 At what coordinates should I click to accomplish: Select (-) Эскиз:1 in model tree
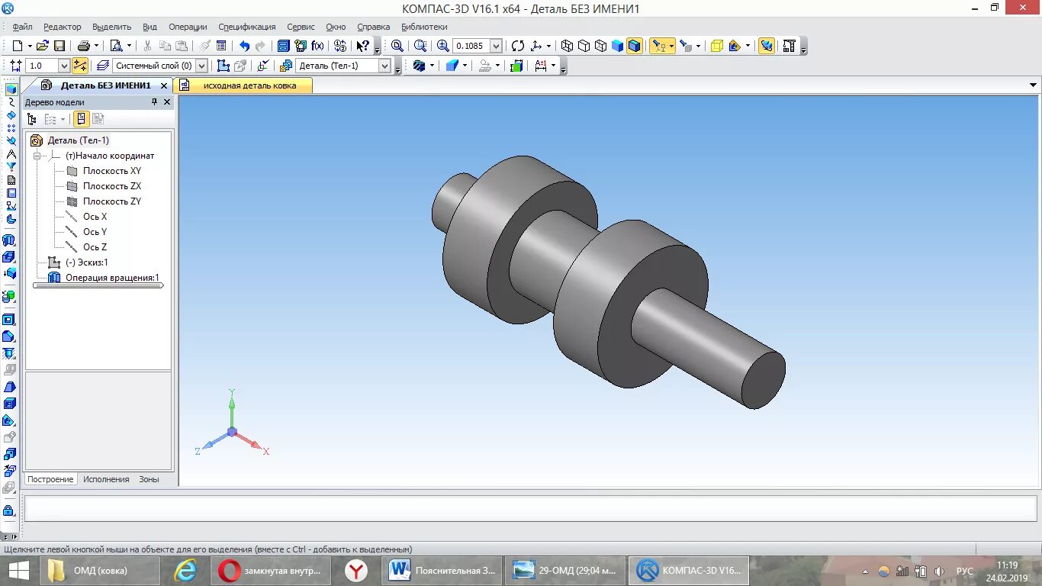pos(86,262)
